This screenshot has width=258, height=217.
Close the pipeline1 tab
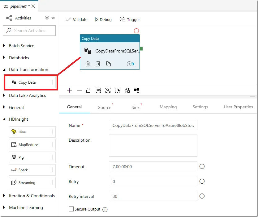[33, 6]
